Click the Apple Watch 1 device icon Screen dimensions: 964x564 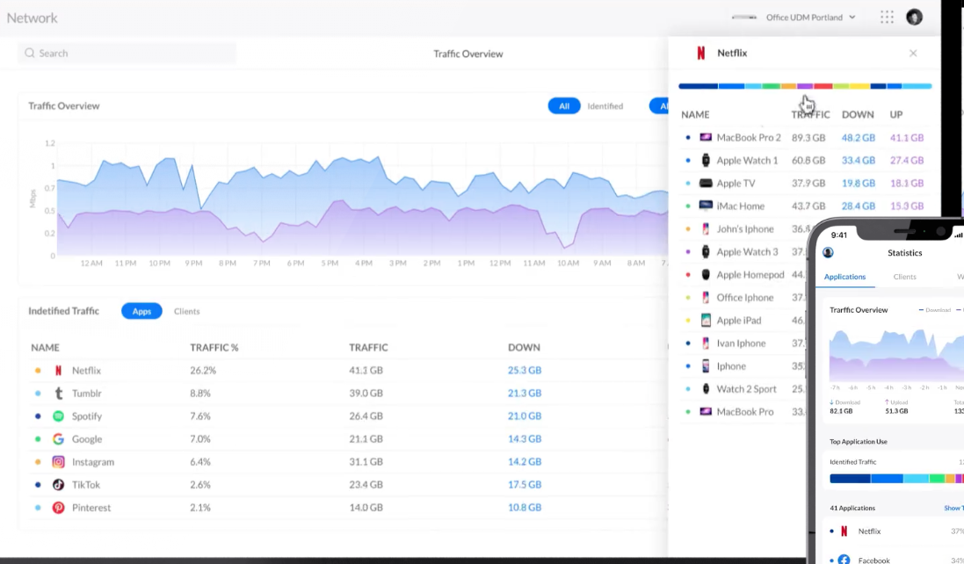coord(706,161)
